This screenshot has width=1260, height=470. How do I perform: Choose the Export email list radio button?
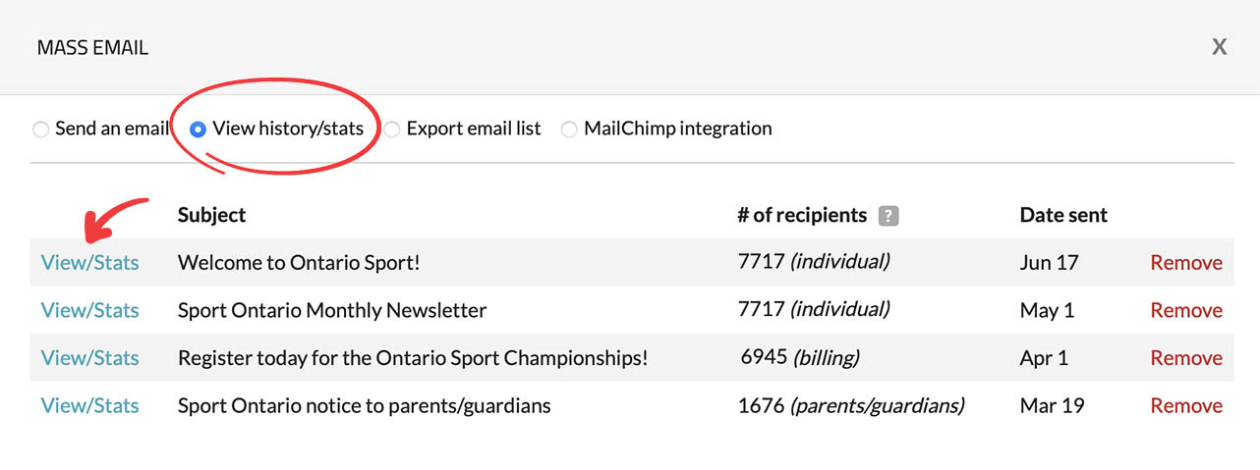pos(392,130)
